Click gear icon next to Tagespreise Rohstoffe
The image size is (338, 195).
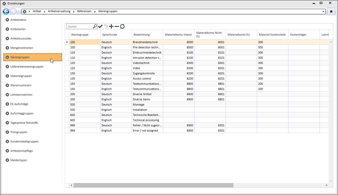coord(7,123)
